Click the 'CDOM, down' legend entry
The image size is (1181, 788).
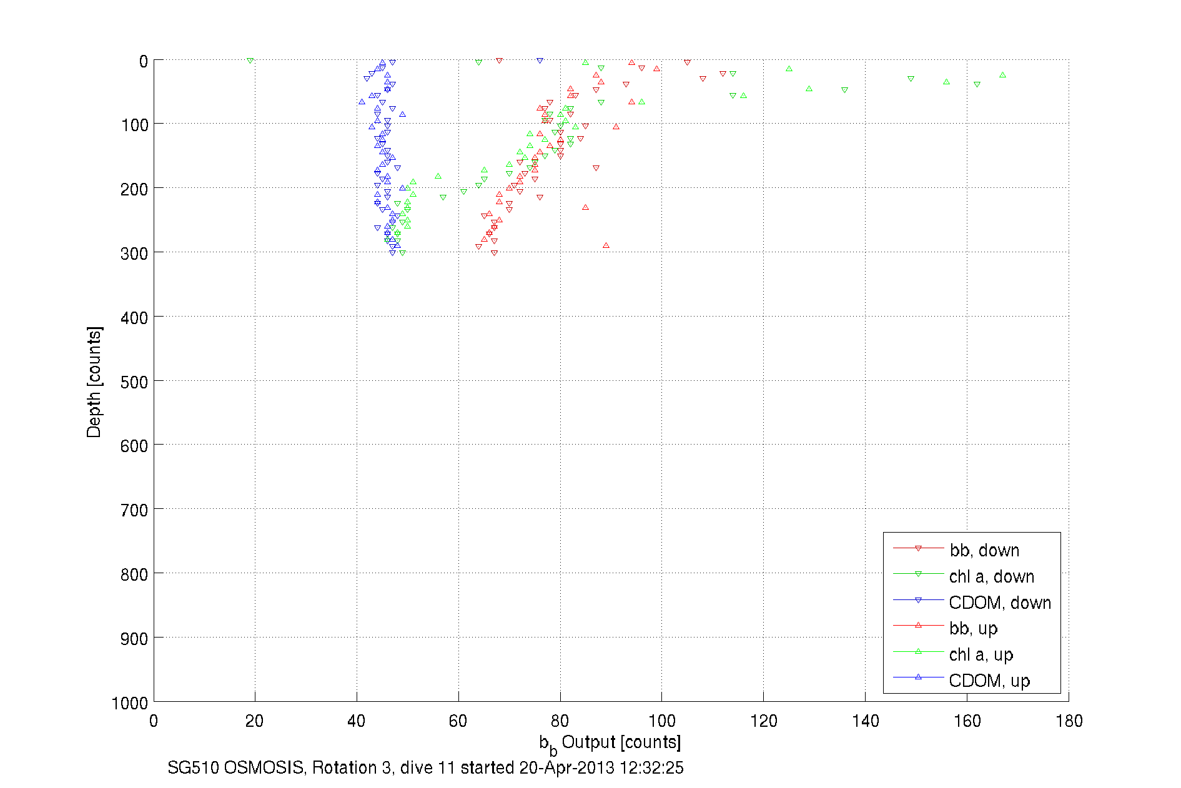tap(1000, 603)
